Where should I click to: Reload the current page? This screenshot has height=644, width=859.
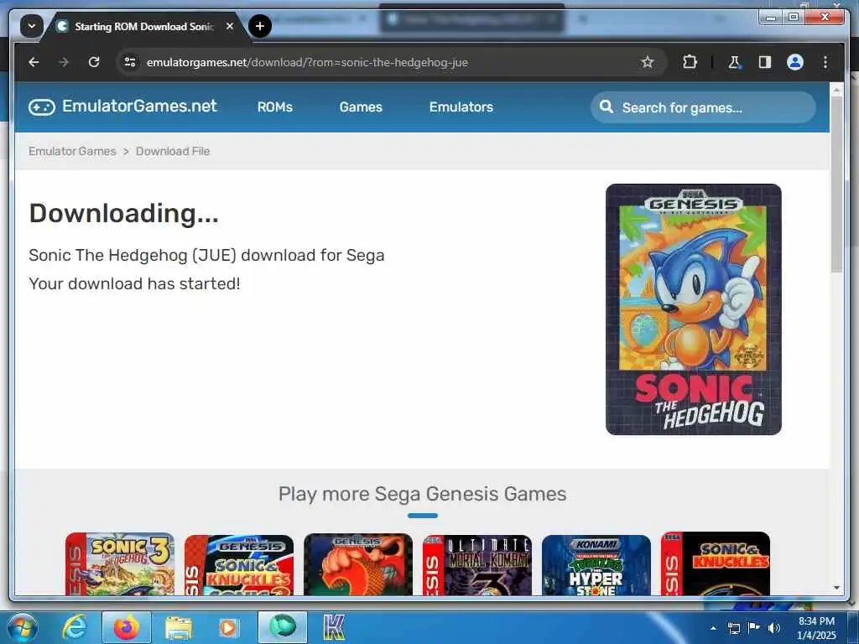pyautogui.click(x=94, y=62)
